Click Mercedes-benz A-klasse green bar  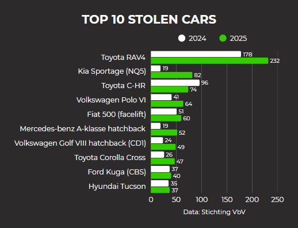pyautogui.click(x=164, y=132)
